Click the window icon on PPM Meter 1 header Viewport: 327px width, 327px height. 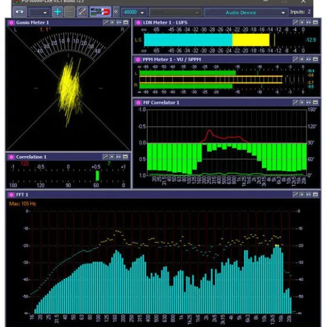point(315,60)
